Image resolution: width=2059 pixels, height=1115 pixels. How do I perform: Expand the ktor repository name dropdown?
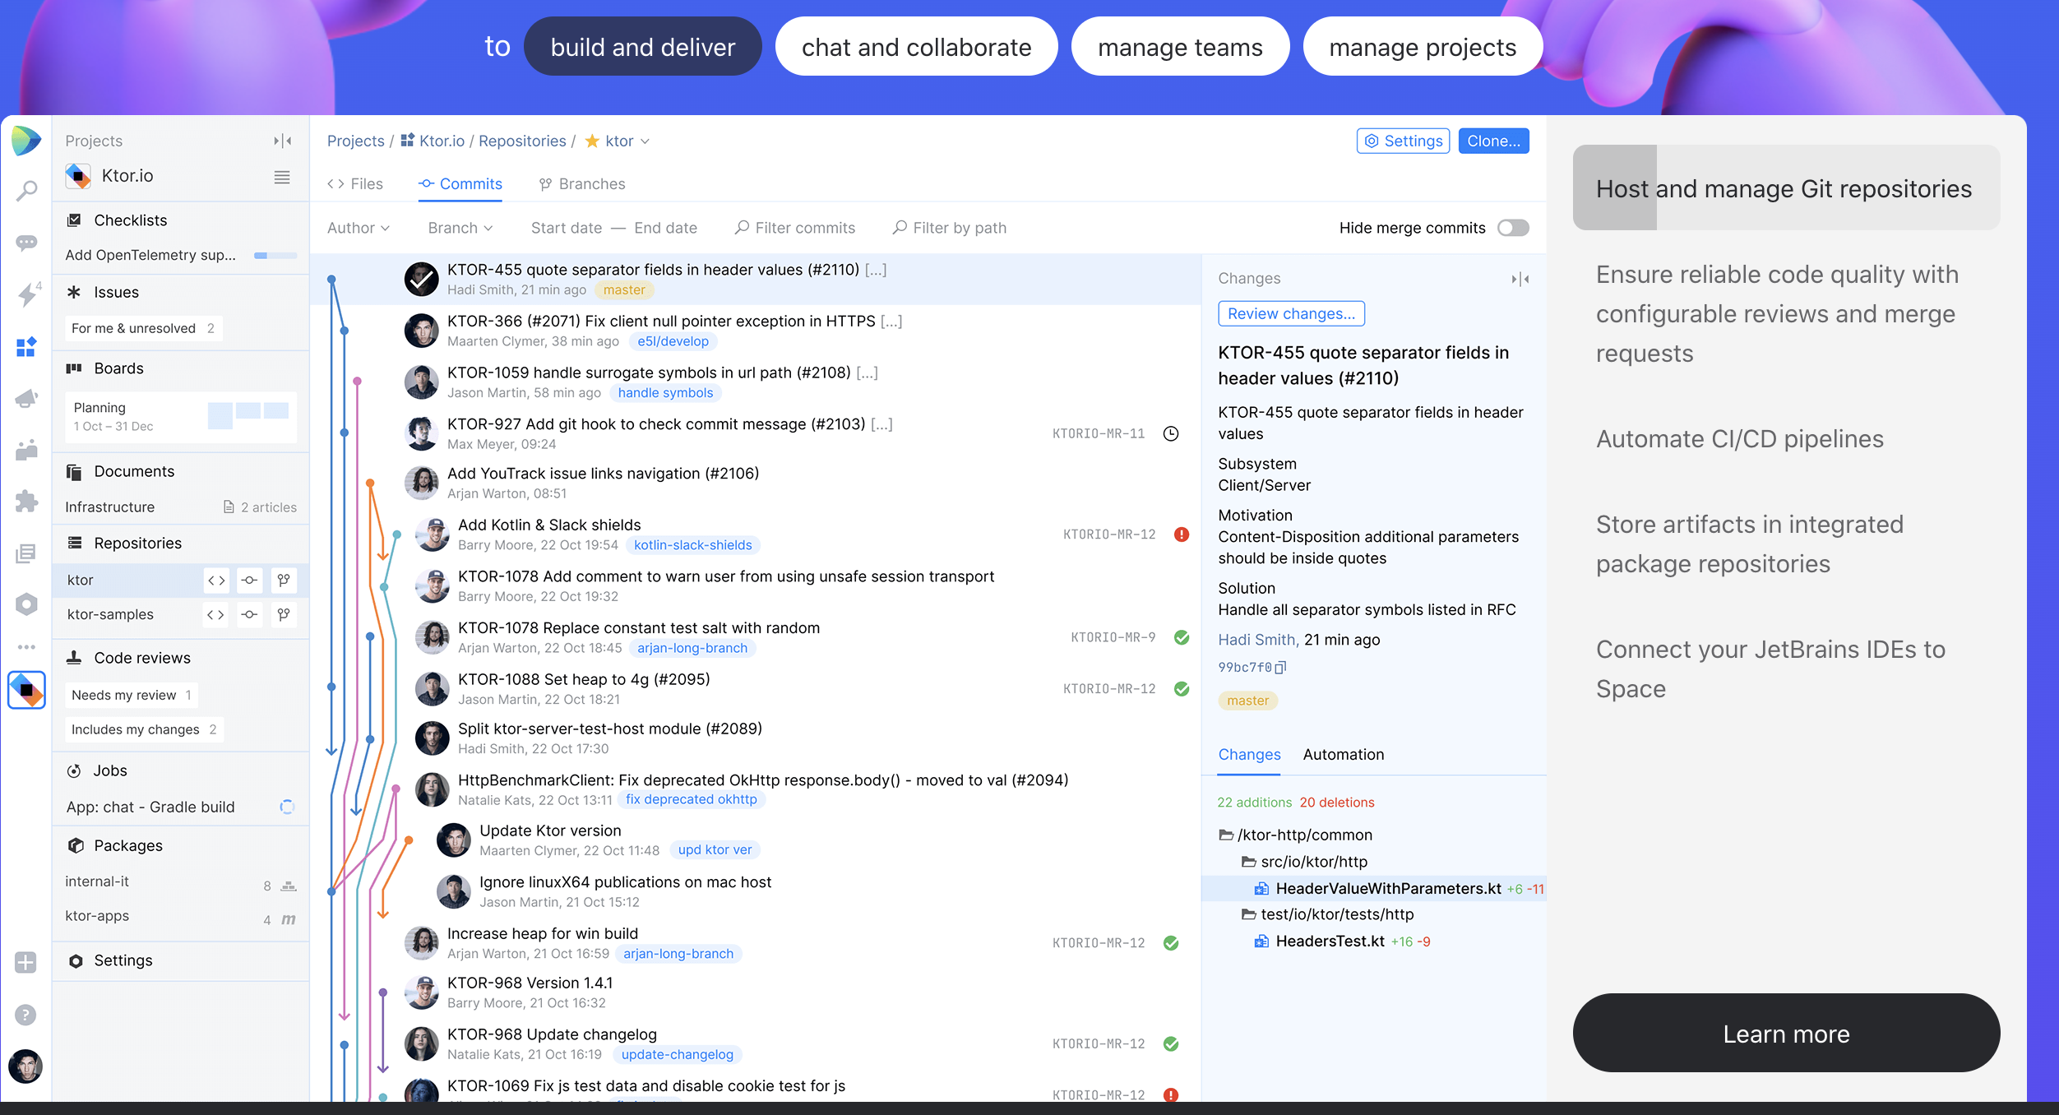(645, 141)
